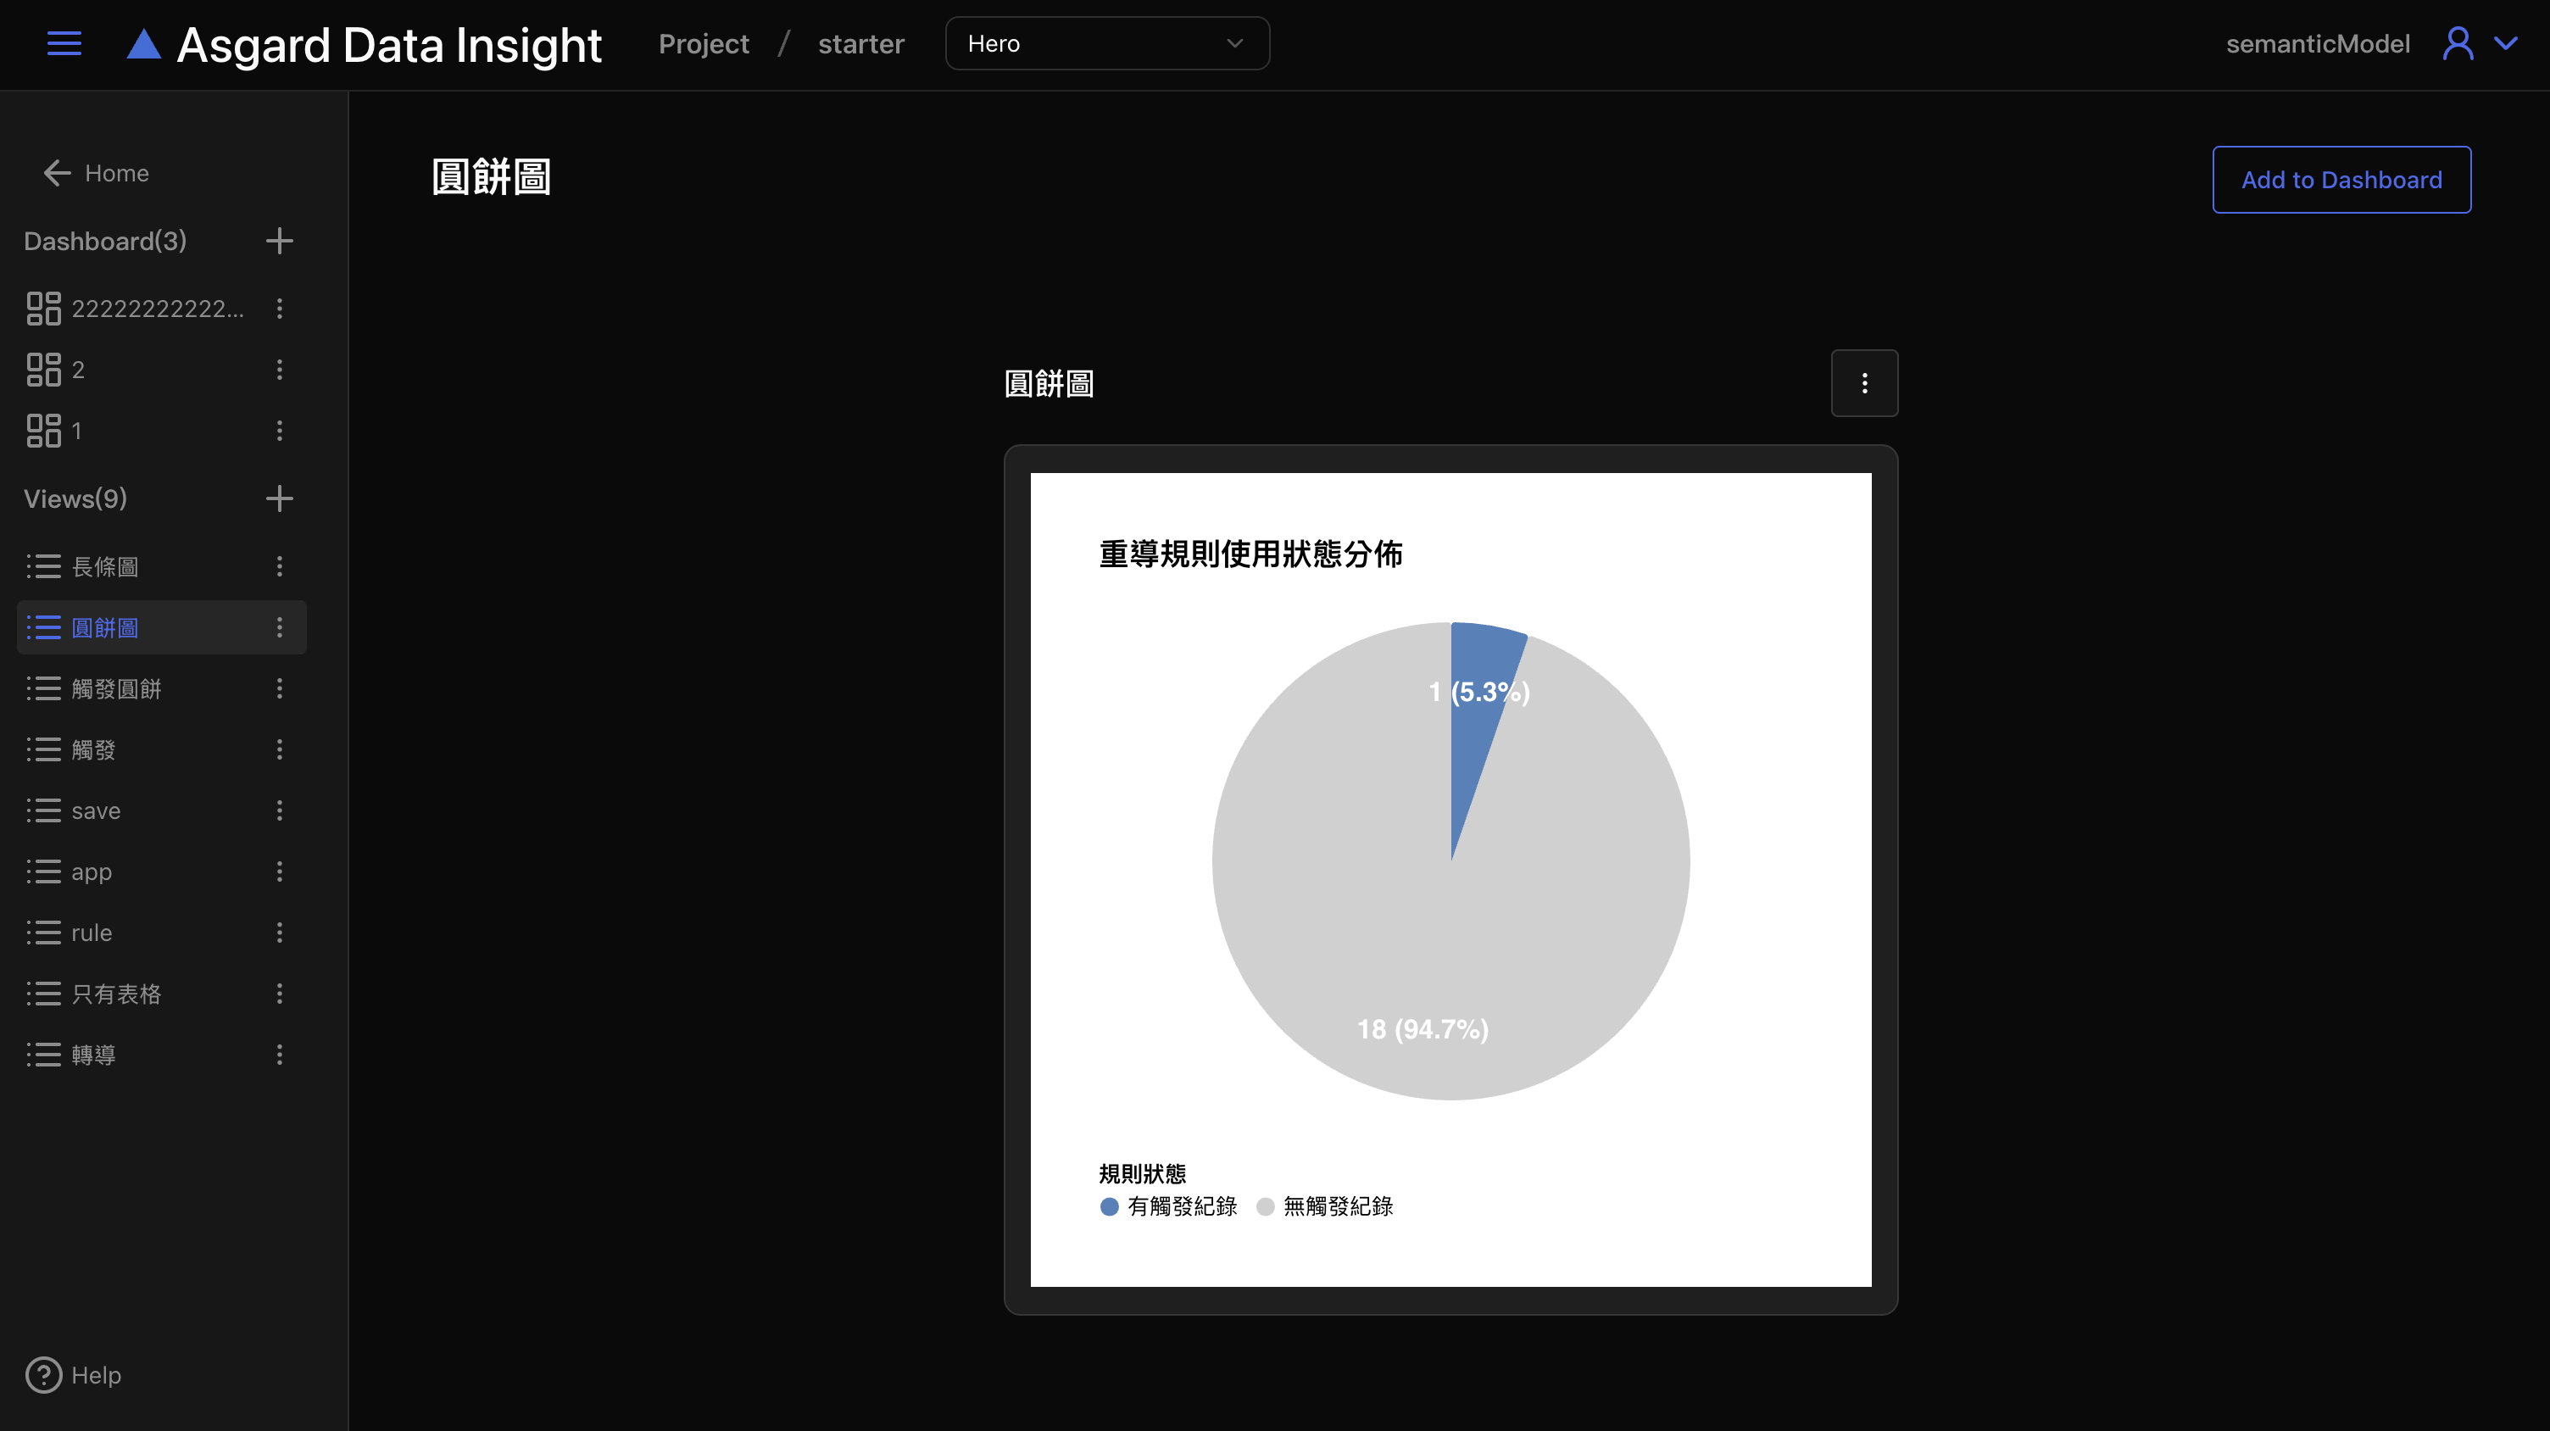This screenshot has width=2550, height=1431.
Task: Add a new View with plus icon
Action: [x=279, y=498]
